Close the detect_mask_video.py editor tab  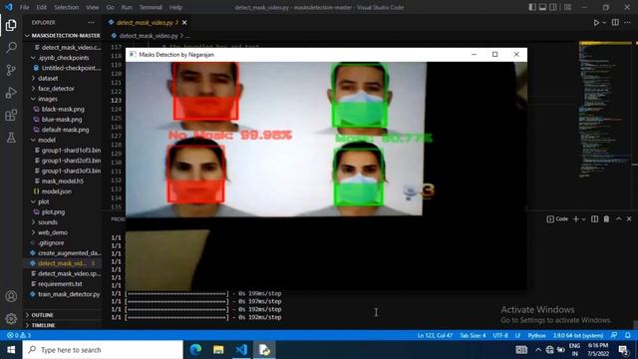click(x=184, y=23)
